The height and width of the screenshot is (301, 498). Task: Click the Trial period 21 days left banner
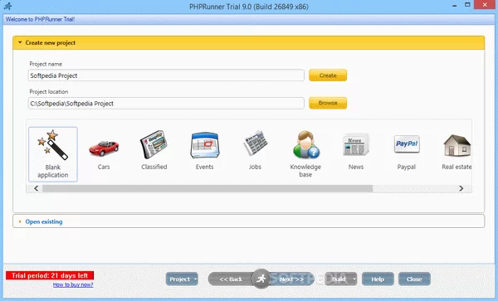(x=50, y=275)
